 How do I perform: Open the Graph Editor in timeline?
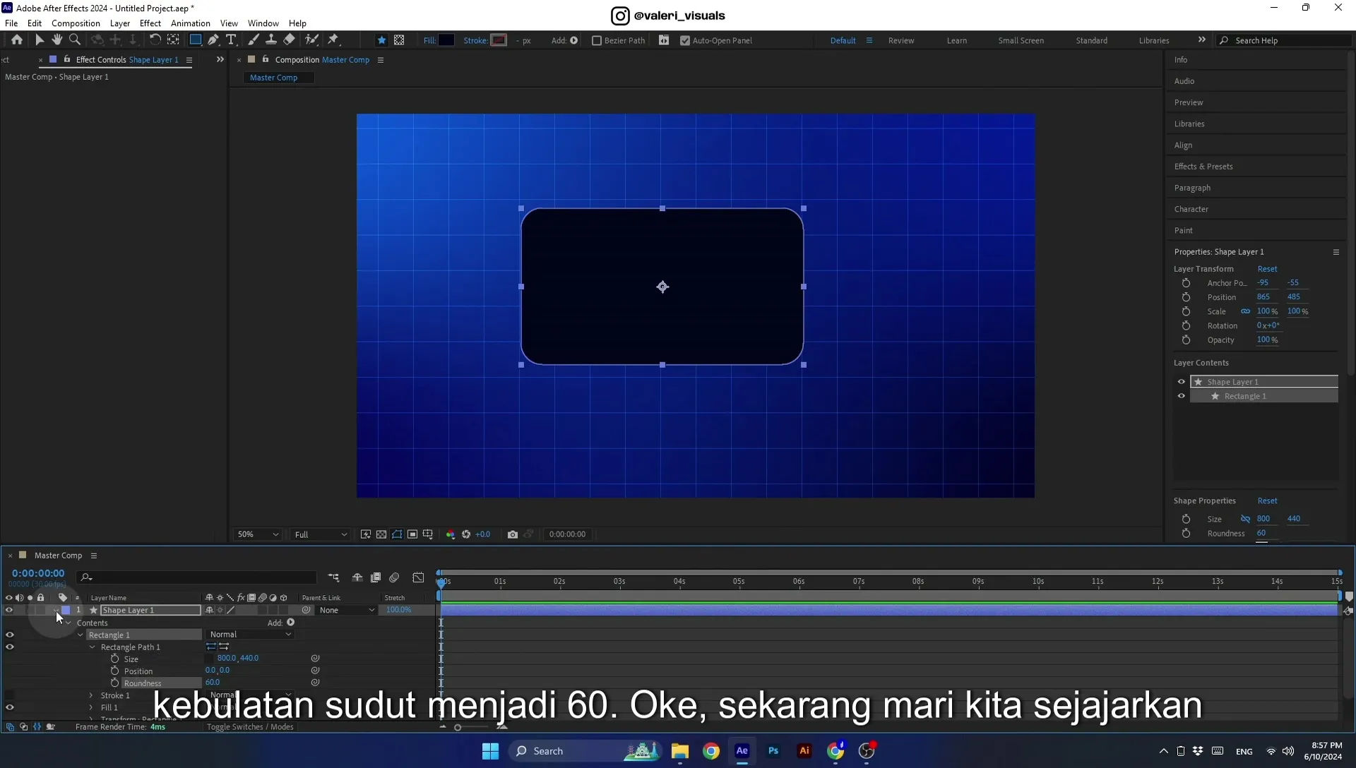point(419,577)
